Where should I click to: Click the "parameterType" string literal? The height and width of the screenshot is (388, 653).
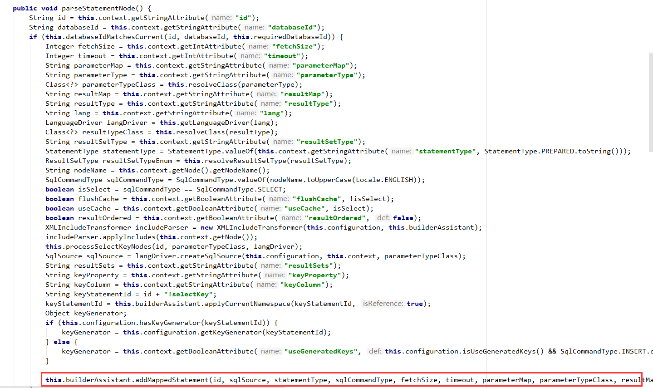coord(327,75)
